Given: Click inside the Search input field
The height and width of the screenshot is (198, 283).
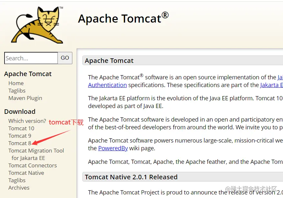Looking at the screenshot, I should click(x=31, y=58).
